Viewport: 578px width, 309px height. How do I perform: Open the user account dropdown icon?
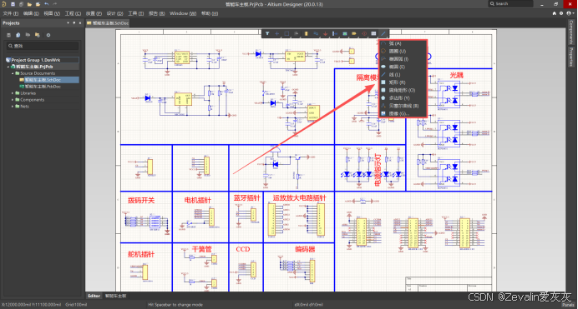tap(570, 13)
